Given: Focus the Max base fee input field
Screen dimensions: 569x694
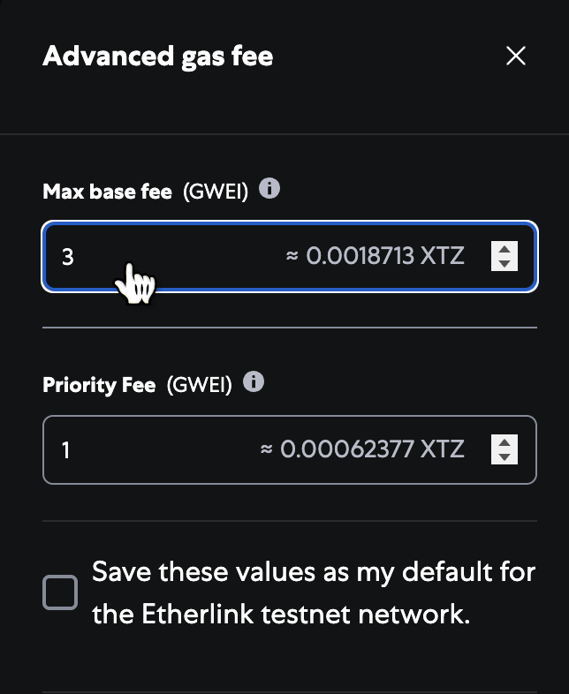Looking at the screenshot, I should click(x=177, y=257).
